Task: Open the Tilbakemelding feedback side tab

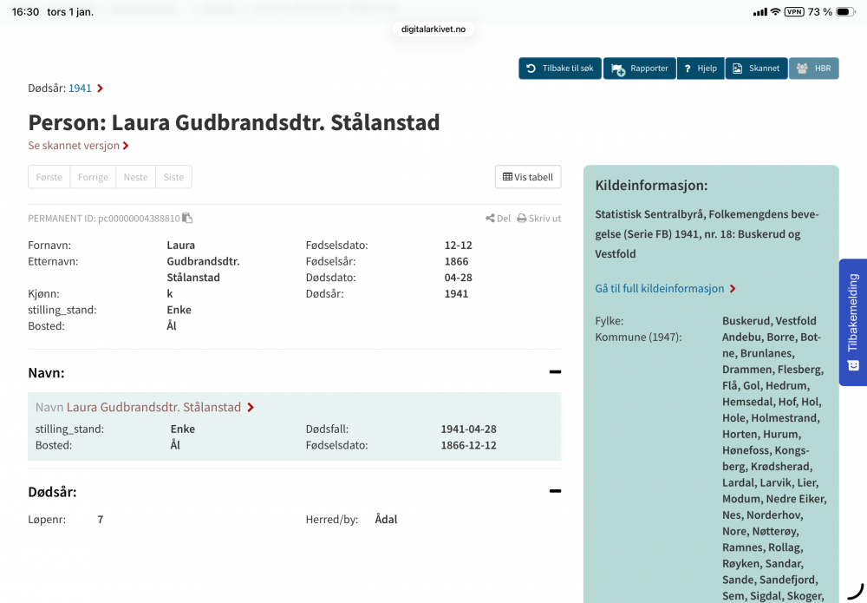Action: coord(853,321)
